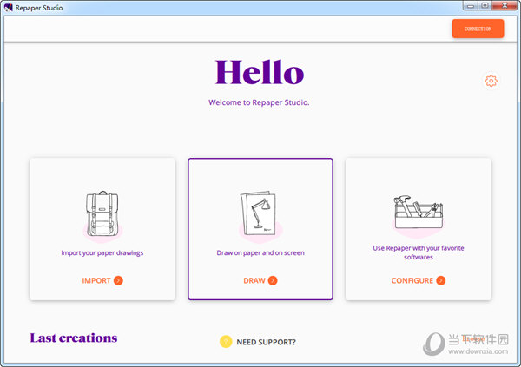Click the IMPORT link
521x367 pixels.
pyautogui.click(x=96, y=280)
